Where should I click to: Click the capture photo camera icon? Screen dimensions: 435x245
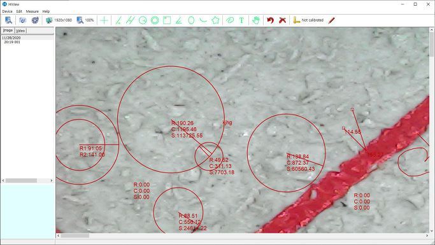[x=22, y=20]
